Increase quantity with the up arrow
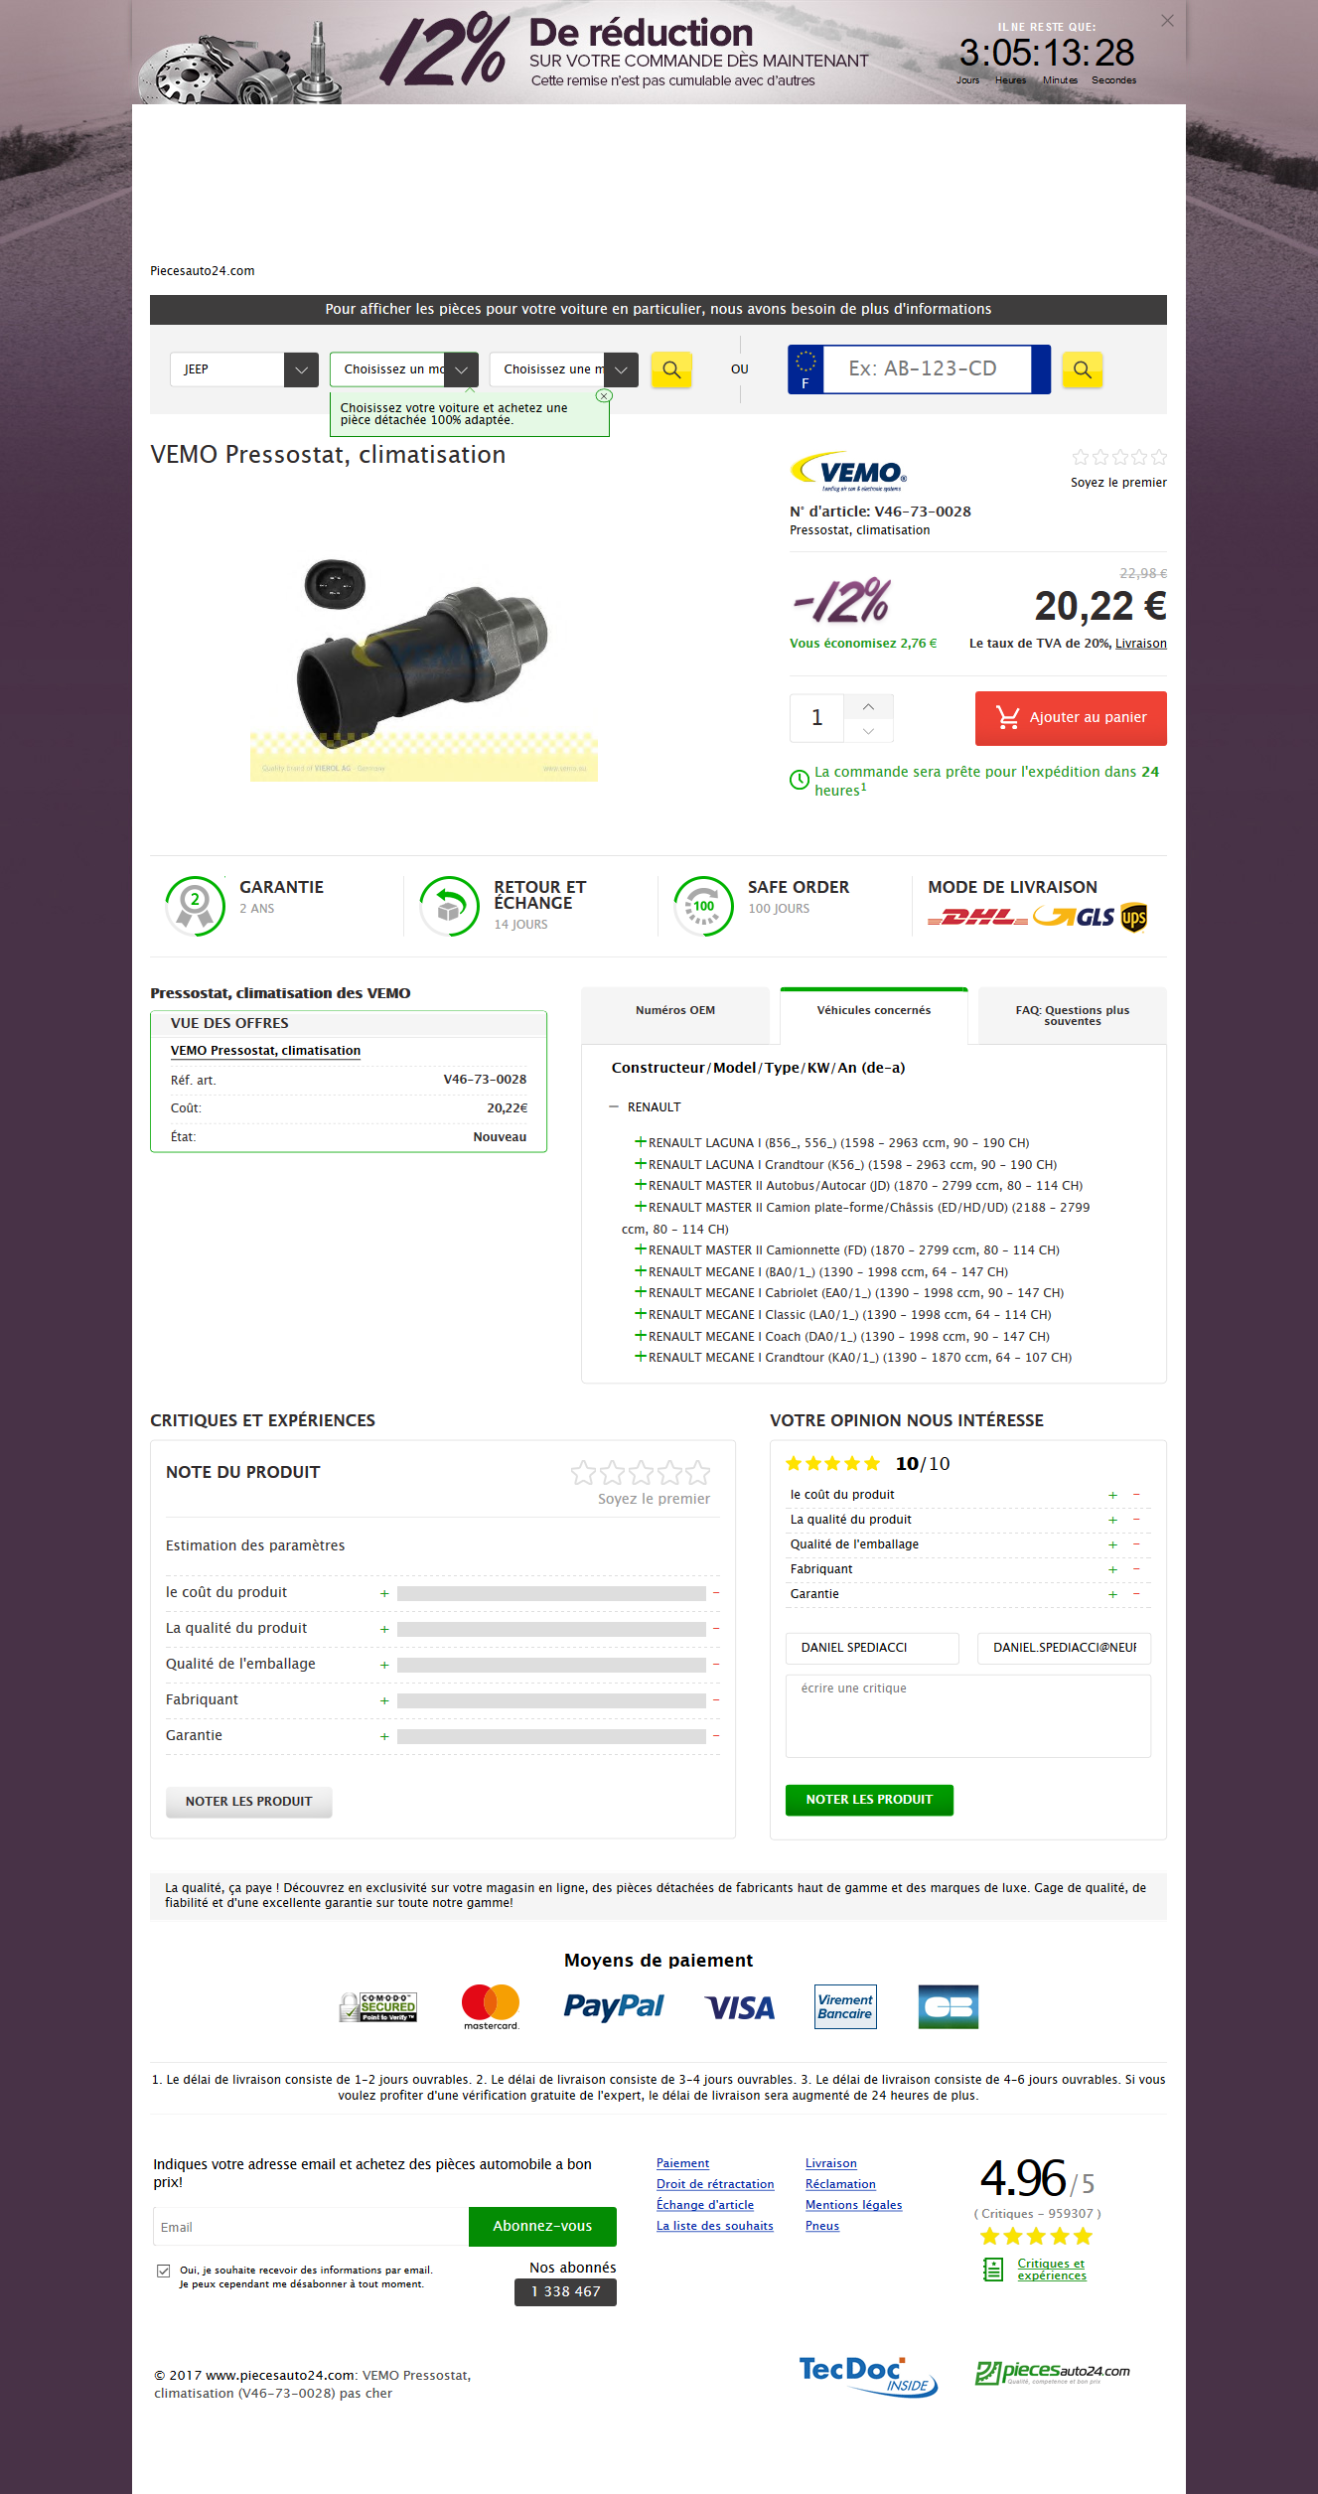 coord(868,706)
